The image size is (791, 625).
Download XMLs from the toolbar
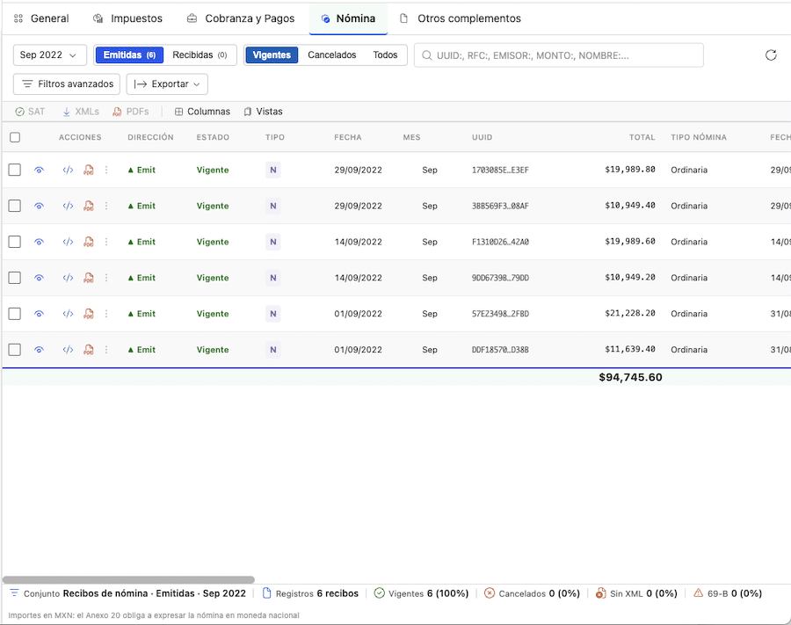[x=81, y=112]
